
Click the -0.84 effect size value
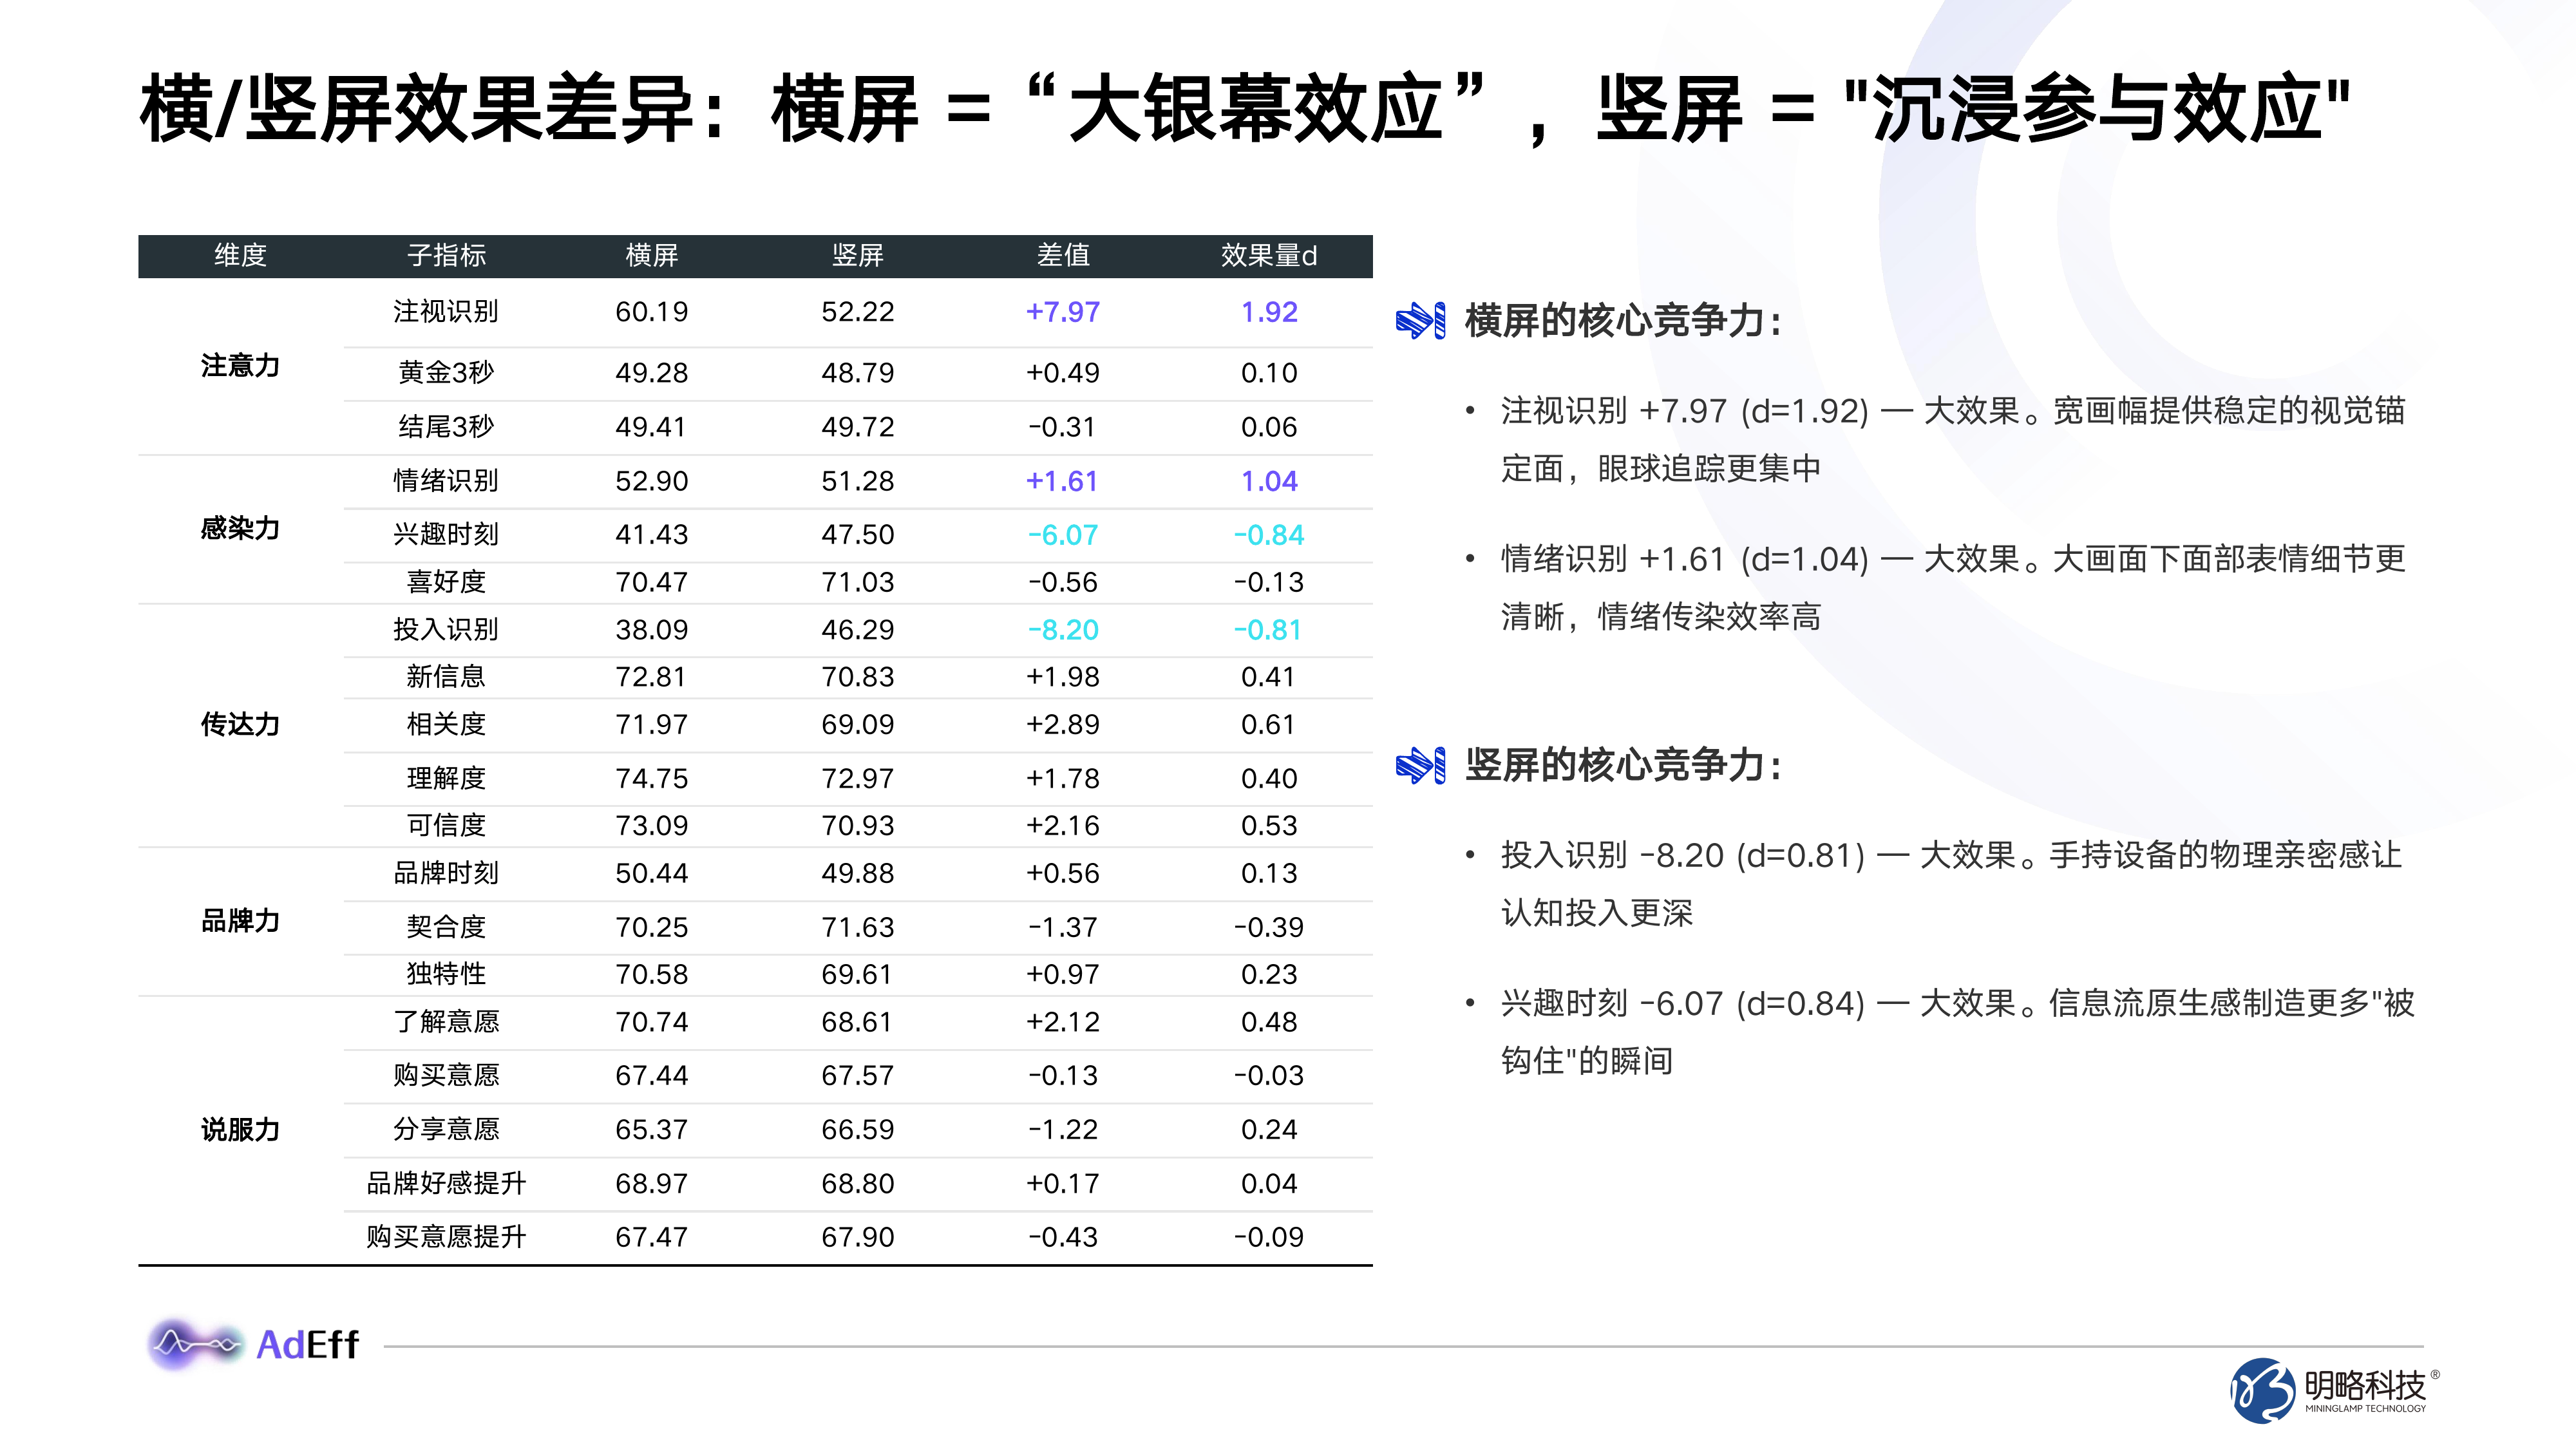click(1269, 535)
